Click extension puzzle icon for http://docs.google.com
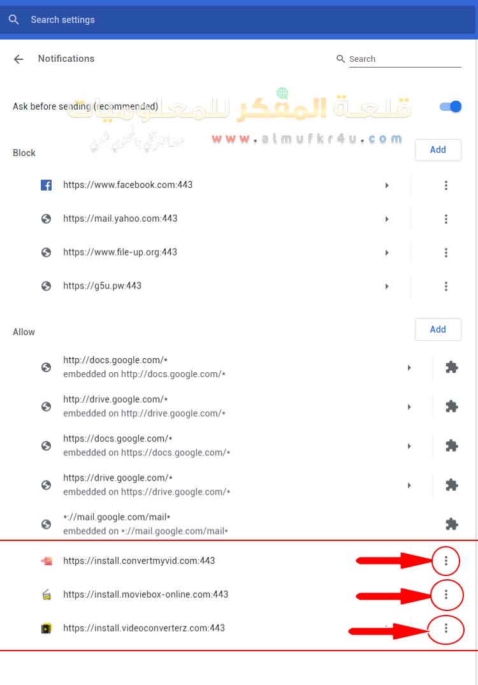Viewport: 478px width, 685px height. pyautogui.click(x=451, y=367)
